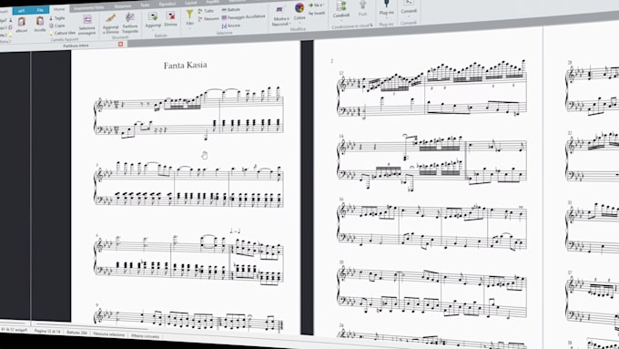619x349 pixels.
Task: Click the Aggiungi battute icon
Action: point(153,16)
